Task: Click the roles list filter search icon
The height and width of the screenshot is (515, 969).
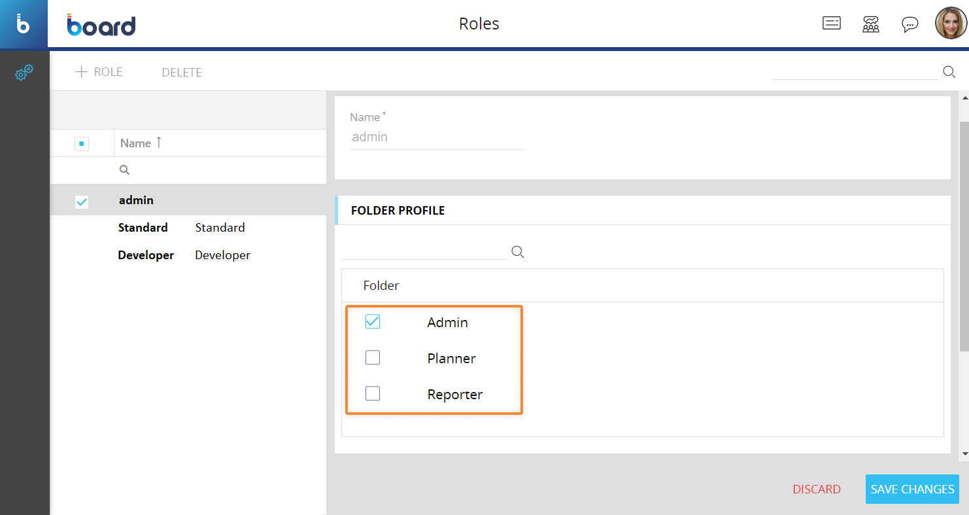Action: click(124, 170)
